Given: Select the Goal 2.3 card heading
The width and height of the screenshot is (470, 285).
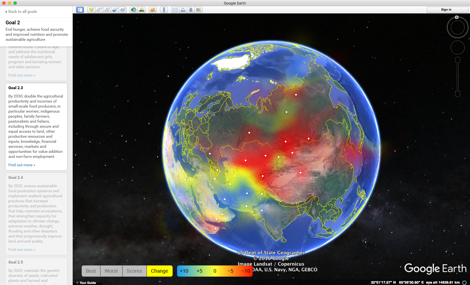Looking at the screenshot, I should tap(16, 88).
